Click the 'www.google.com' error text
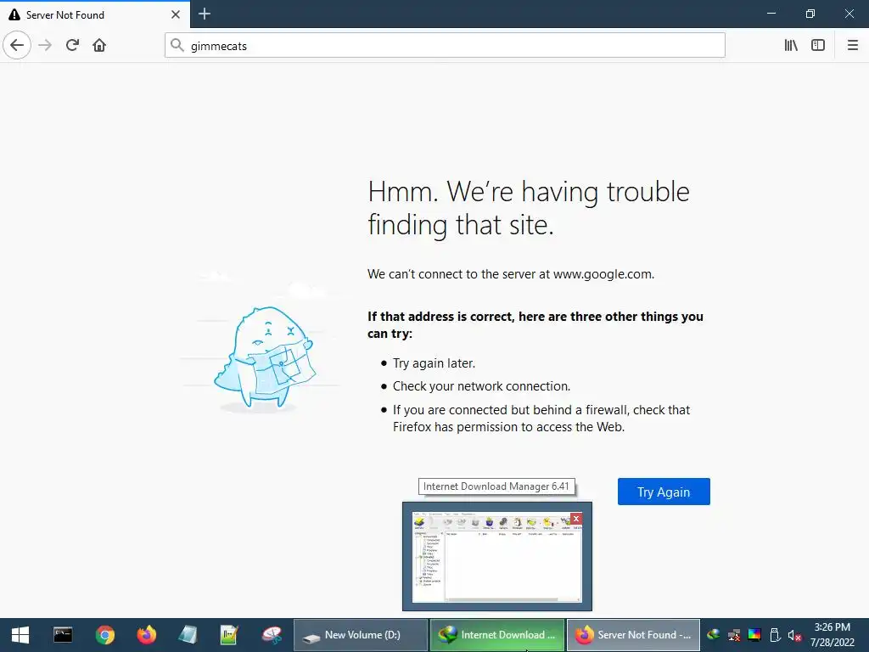 [x=603, y=274]
